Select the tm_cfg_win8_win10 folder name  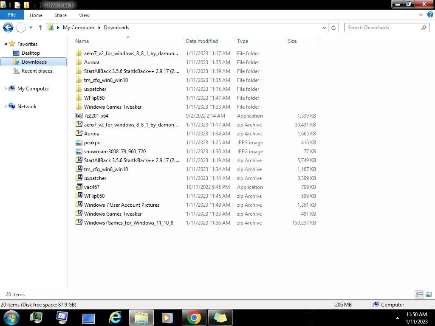[106, 80]
